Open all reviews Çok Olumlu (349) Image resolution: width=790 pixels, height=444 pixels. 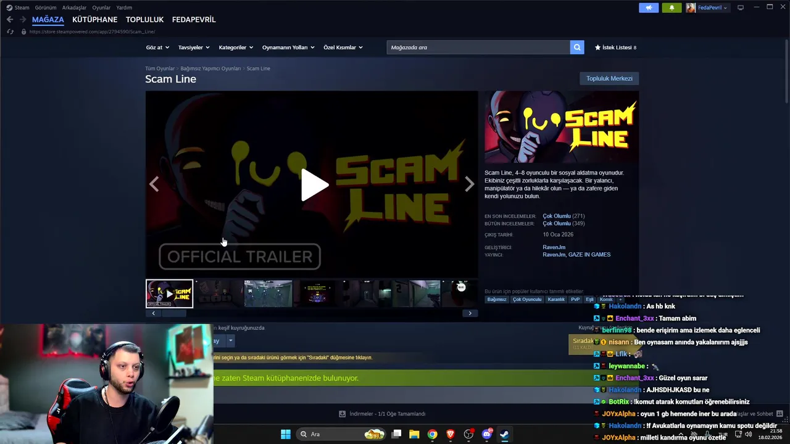pos(563,223)
